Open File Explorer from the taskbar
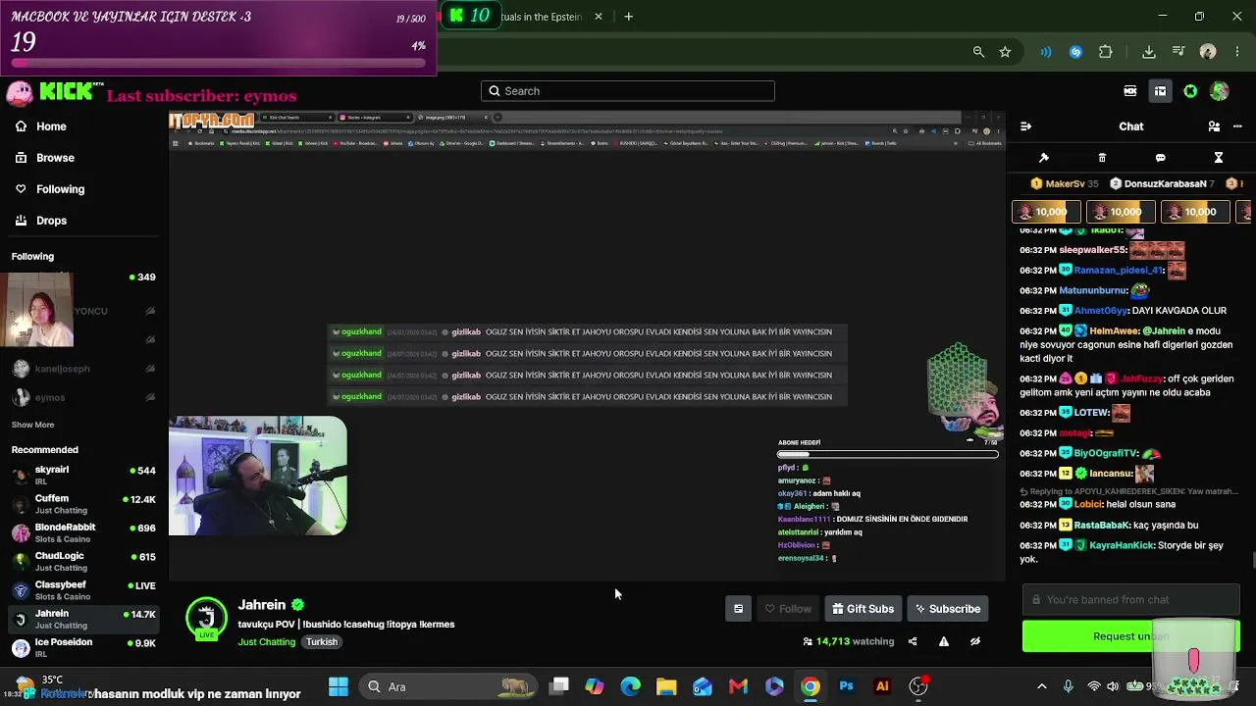 tap(666, 686)
